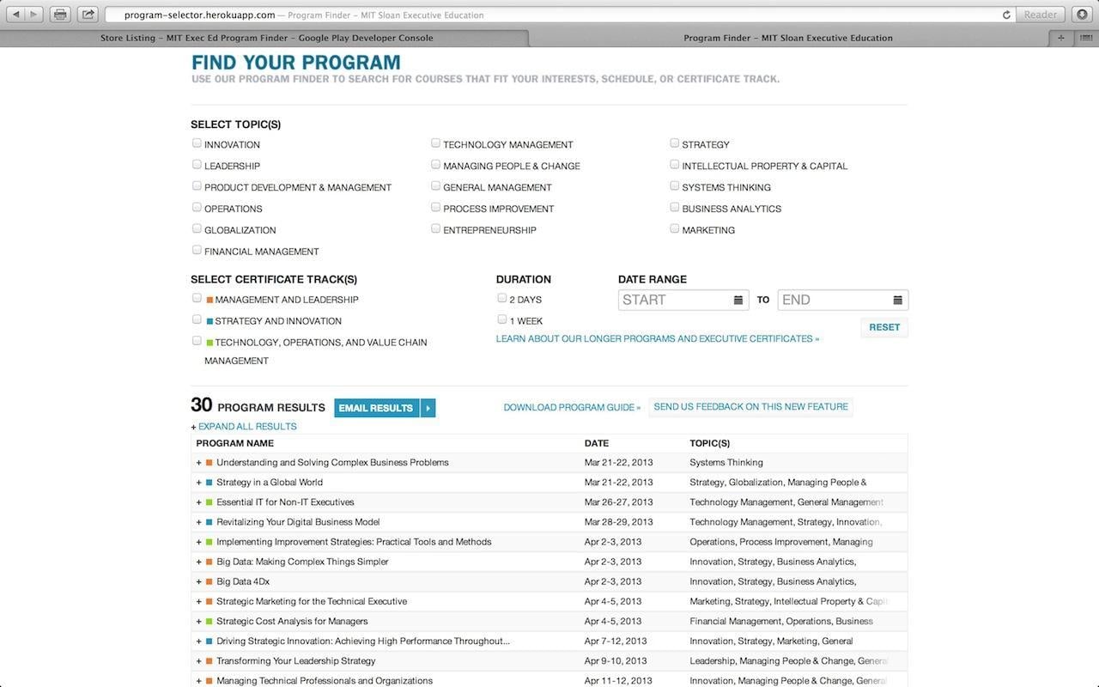Image resolution: width=1099 pixels, height=687 pixels.
Task: Click Send Us Feedback on This New Feature
Action: coord(751,407)
